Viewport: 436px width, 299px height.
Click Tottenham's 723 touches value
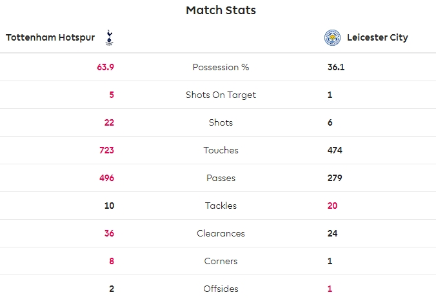tap(106, 150)
